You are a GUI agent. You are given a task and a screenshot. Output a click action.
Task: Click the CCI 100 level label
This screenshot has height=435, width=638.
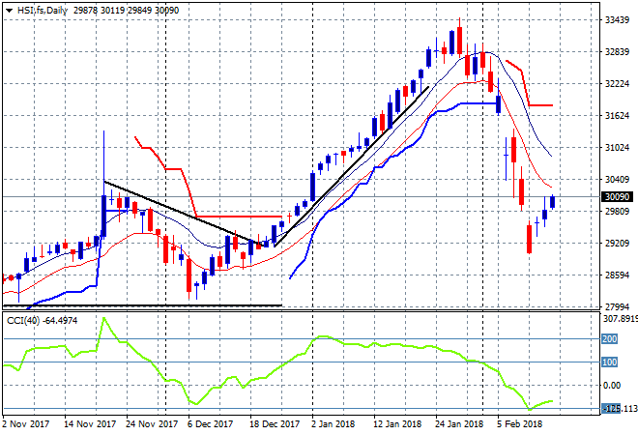pyautogui.click(x=610, y=362)
